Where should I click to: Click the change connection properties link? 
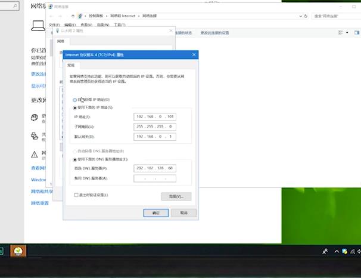tap(38, 74)
